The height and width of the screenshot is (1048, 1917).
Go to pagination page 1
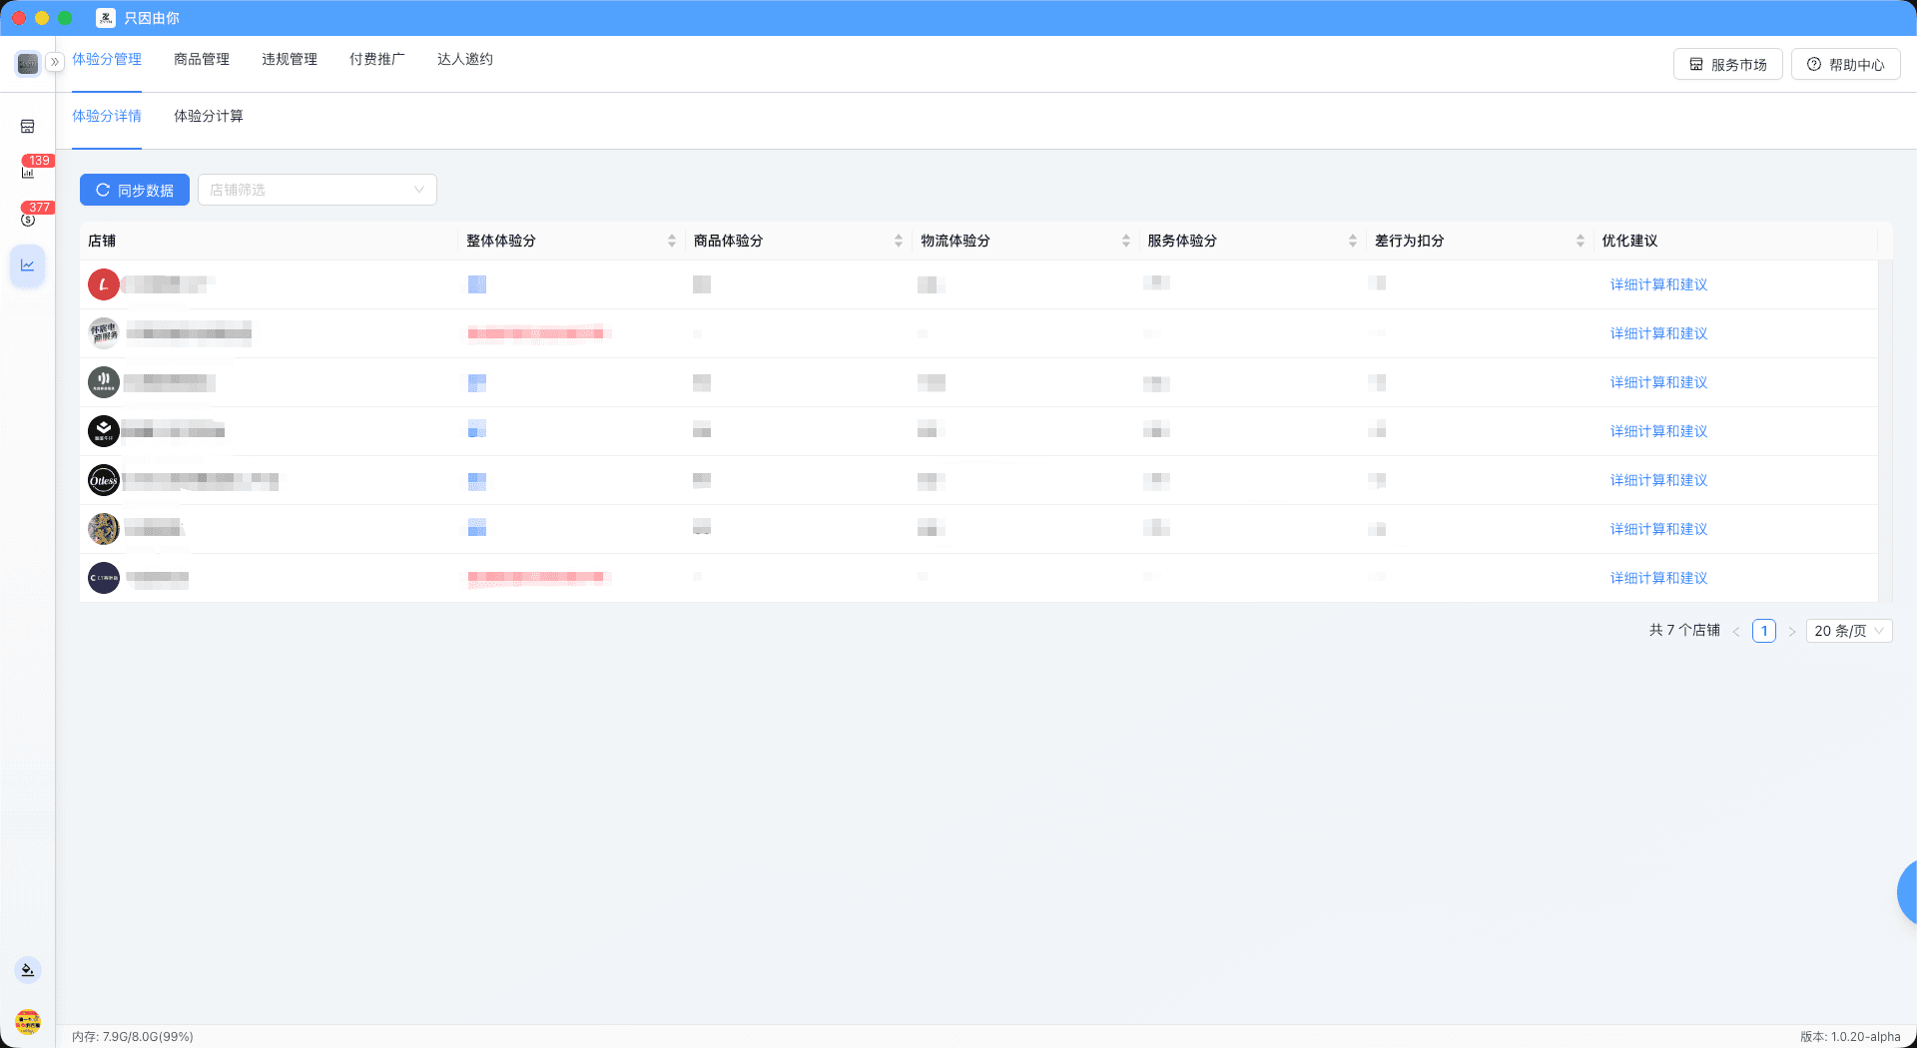[1764, 631]
